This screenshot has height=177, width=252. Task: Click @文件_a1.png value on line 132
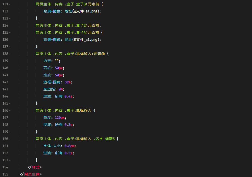[85, 11]
